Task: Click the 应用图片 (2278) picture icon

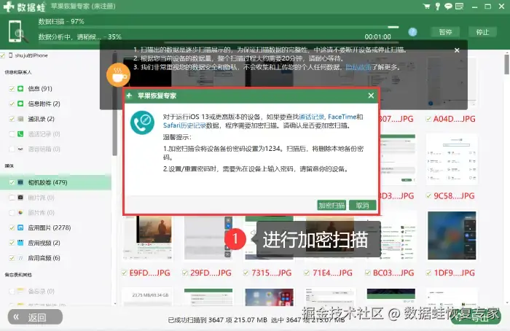Action: pyautogui.click(x=20, y=227)
